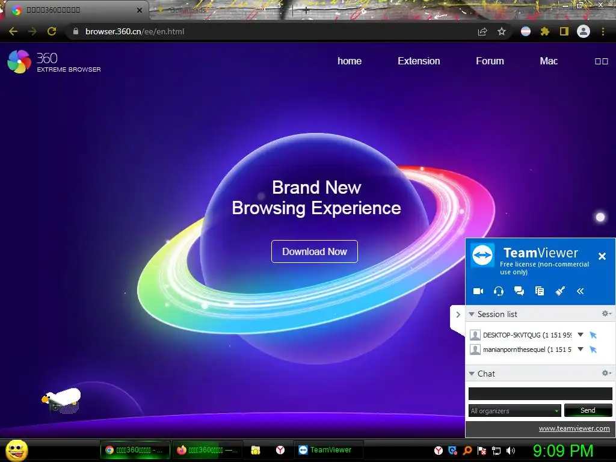
Task: Click the TeamViewer logo icon
Action: click(x=482, y=255)
